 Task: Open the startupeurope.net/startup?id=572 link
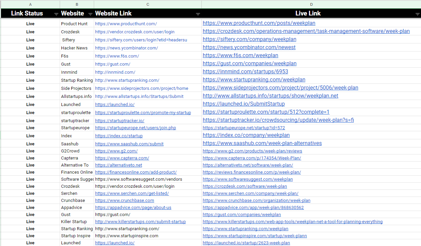click(x=244, y=128)
